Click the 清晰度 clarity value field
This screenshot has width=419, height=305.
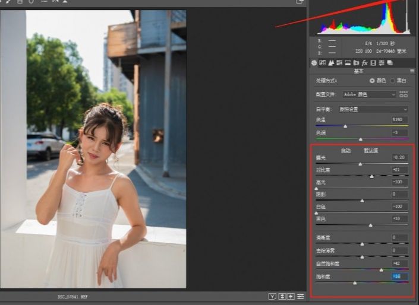click(x=399, y=237)
